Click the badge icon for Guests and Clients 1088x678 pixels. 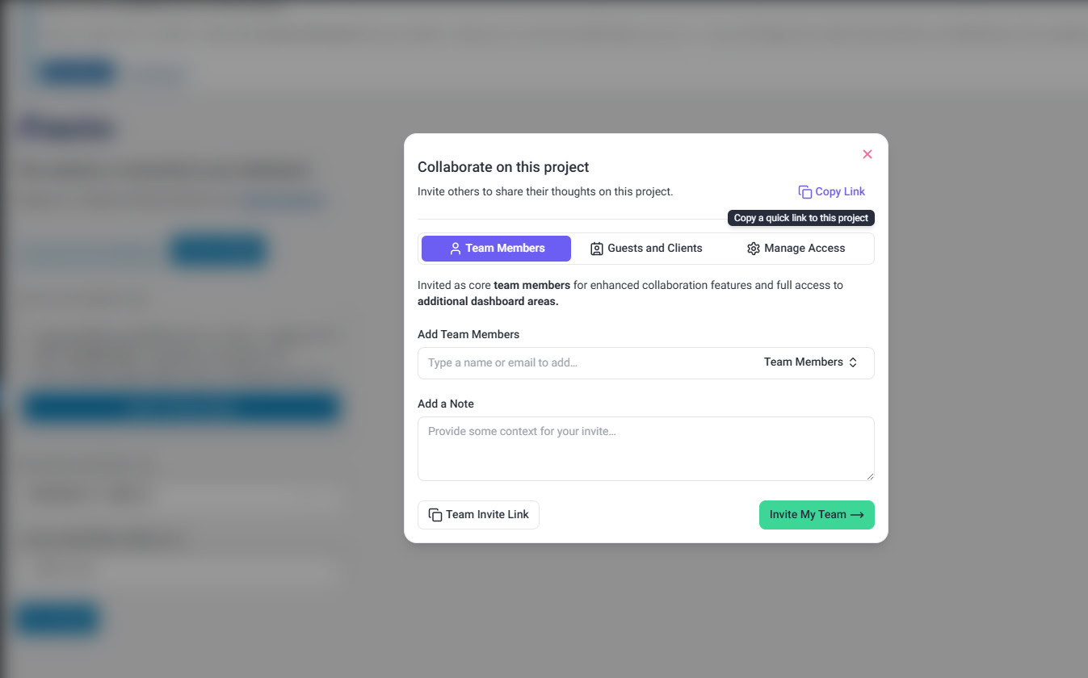pyautogui.click(x=597, y=249)
